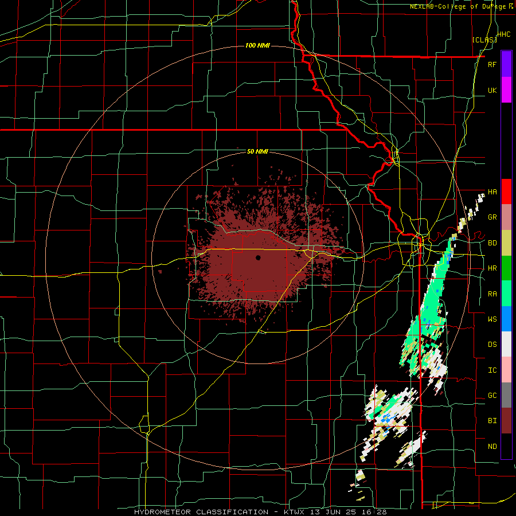Click the 'HR' legend label

[x=492, y=268]
